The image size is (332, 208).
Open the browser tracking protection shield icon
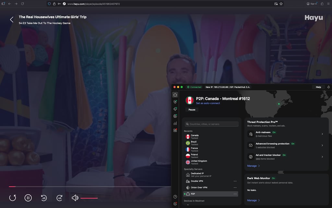point(49,4)
